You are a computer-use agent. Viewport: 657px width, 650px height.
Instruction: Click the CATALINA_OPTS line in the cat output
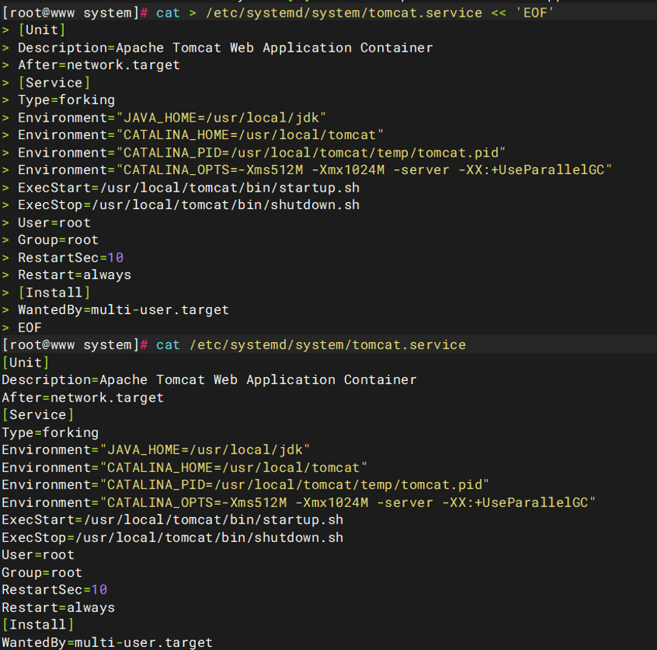tap(298, 503)
